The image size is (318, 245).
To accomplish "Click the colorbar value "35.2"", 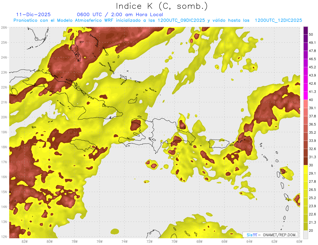I will (312, 132).
